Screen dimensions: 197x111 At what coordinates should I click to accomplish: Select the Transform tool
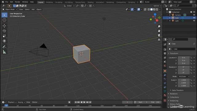(4, 41)
